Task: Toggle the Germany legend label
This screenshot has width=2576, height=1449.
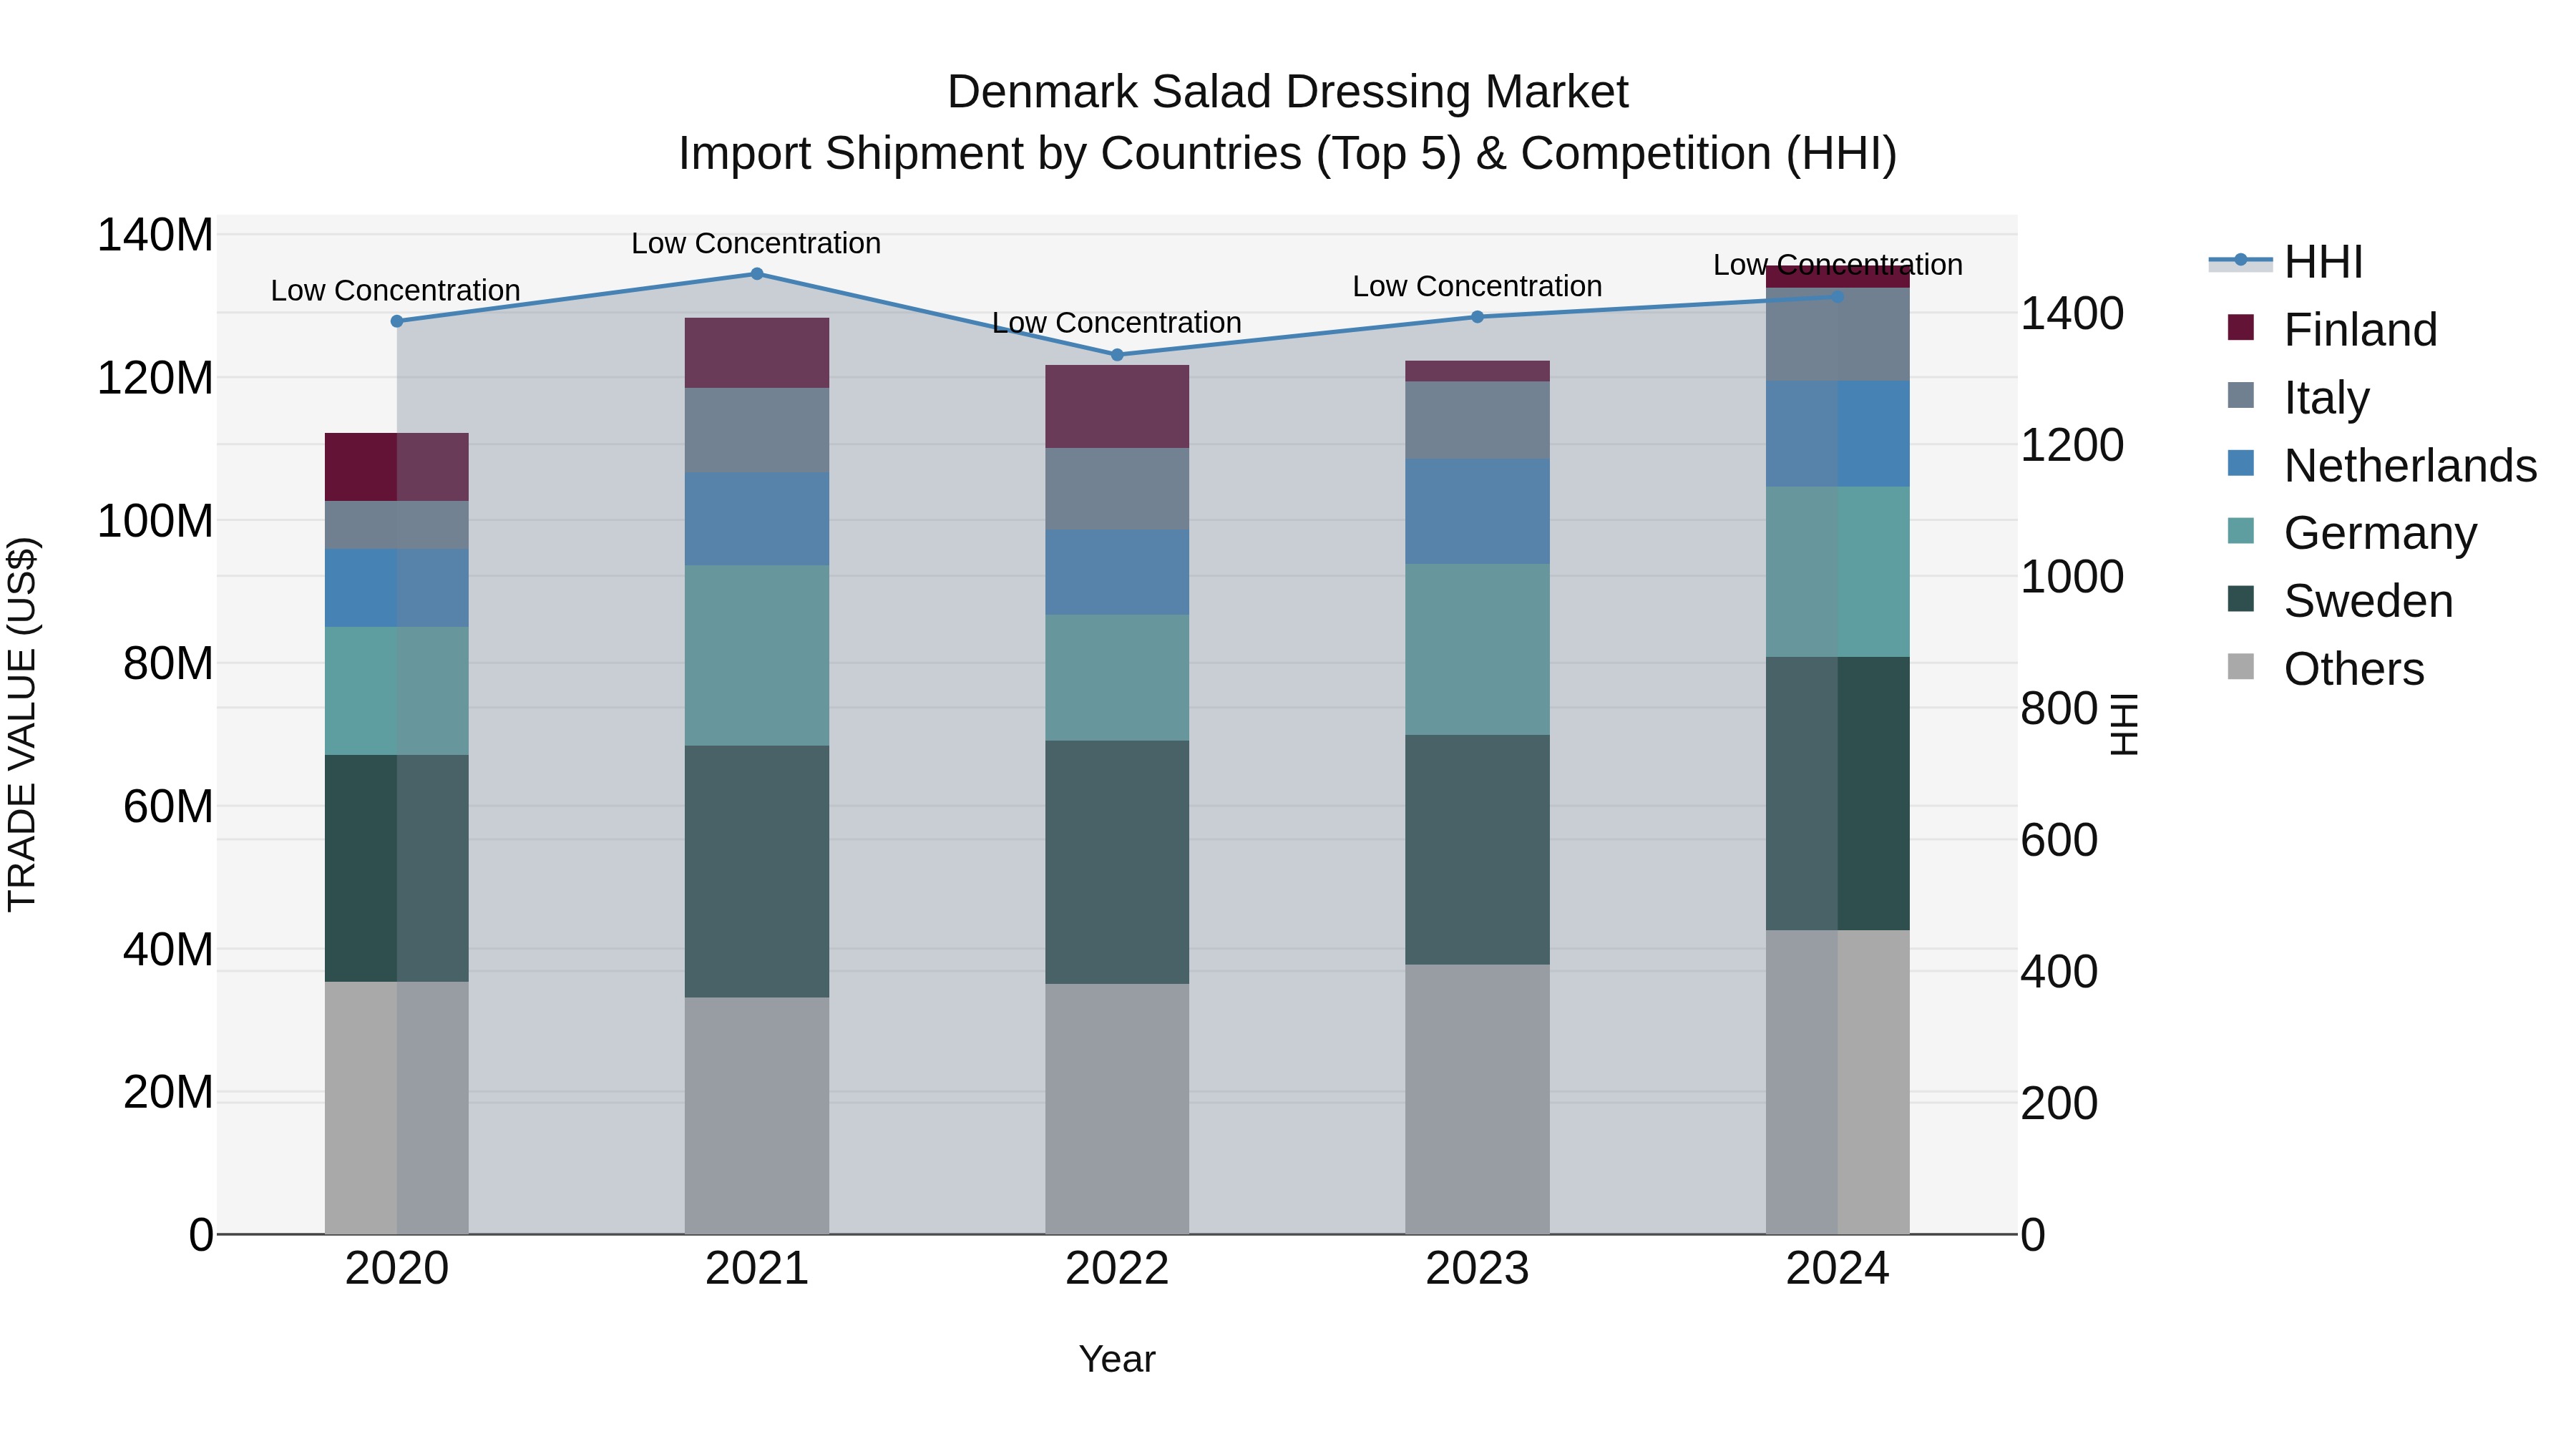Action: (x=2381, y=533)
